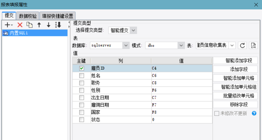Click the add submit item plus icon
Screen dimensions: 262x140
(x=7, y=25)
